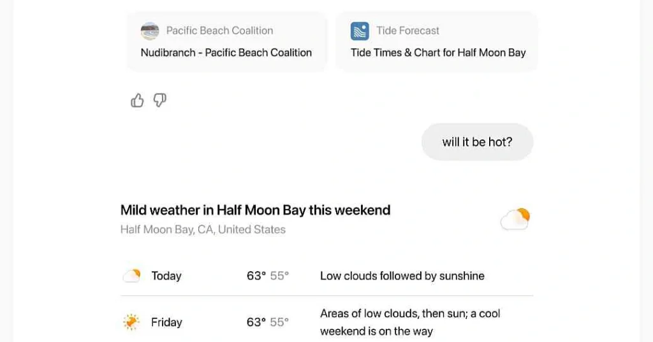The width and height of the screenshot is (653, 342).
Task: Click the thumbs down feedback icon
Action: (160, 100)
